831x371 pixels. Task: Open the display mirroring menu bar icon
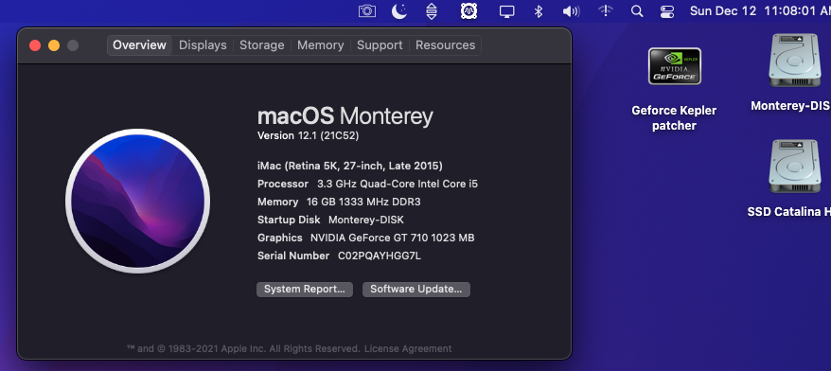tap(506, 11)
